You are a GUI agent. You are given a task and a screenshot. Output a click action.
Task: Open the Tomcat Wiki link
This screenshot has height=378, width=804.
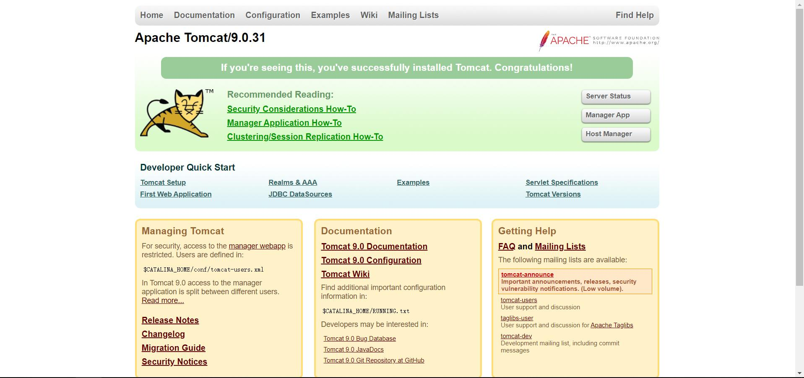[345, 274]
